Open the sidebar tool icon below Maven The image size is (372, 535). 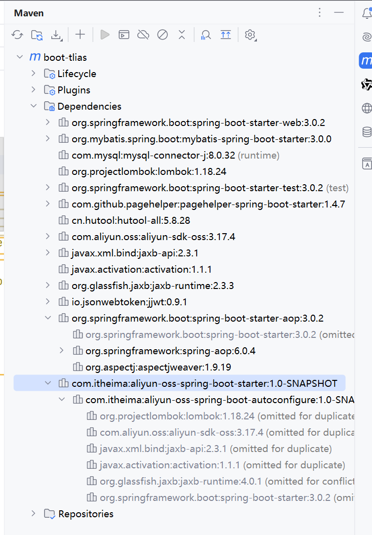[x=367, y=84]
